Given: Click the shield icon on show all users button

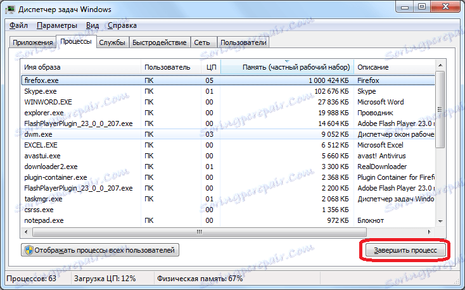Looking at the screenshot, I should [29, 250].
